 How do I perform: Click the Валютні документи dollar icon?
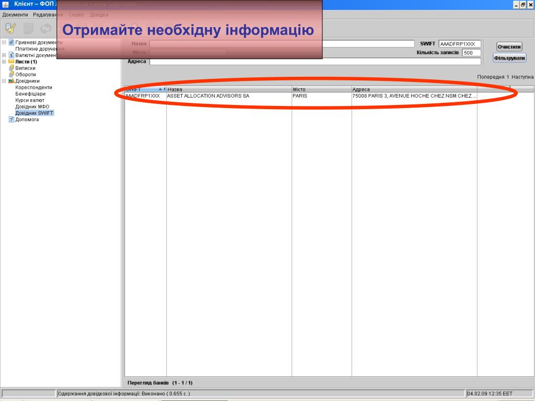[11, 55]
